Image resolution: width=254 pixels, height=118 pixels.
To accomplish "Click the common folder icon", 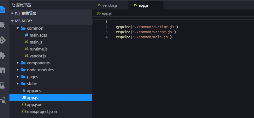I will point(23,28).
